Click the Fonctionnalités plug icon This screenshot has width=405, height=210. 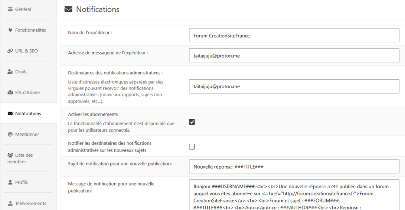tap(10, 30)
